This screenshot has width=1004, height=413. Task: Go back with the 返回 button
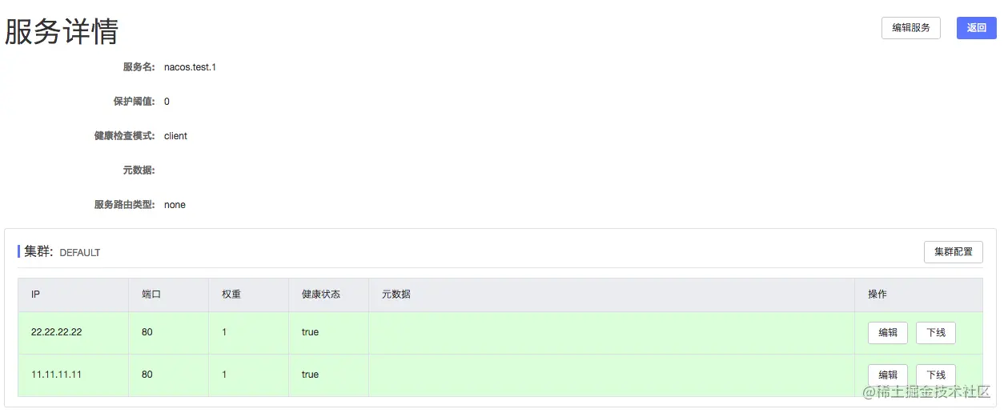976,28
